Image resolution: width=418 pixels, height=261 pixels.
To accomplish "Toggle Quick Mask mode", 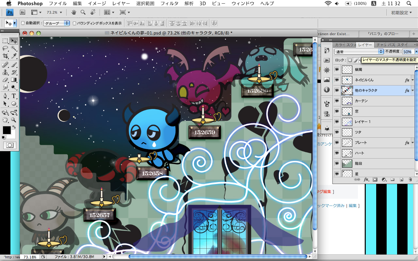I will [x=9, y=145].
